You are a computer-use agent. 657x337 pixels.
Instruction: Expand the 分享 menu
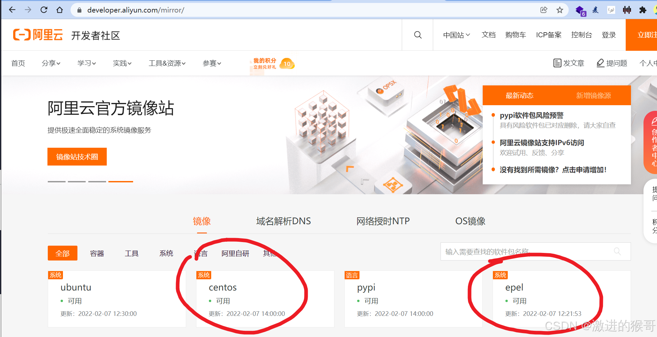(x=51, y=63)
